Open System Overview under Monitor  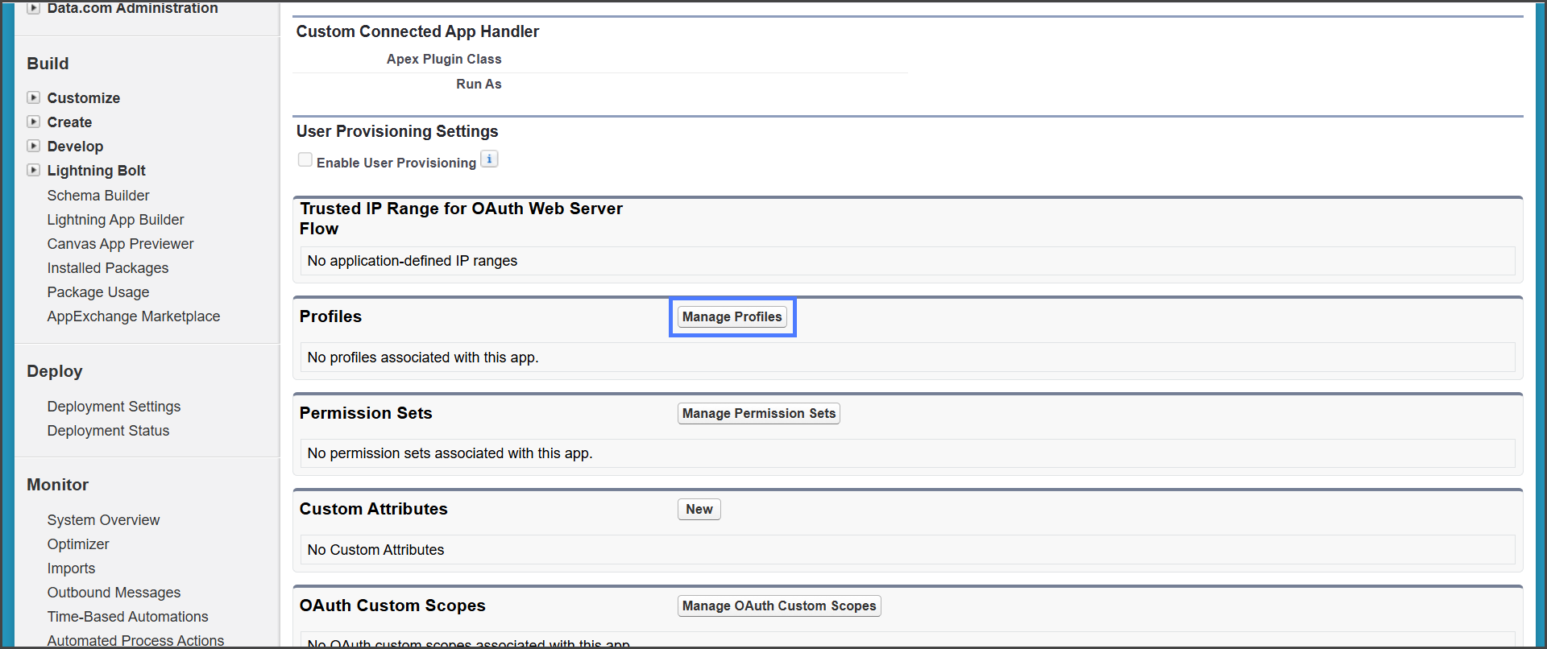tap(103, 520)
